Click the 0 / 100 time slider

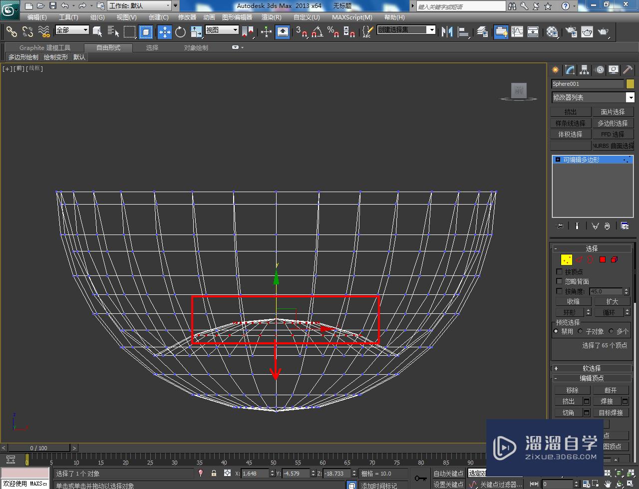(39, 448)
